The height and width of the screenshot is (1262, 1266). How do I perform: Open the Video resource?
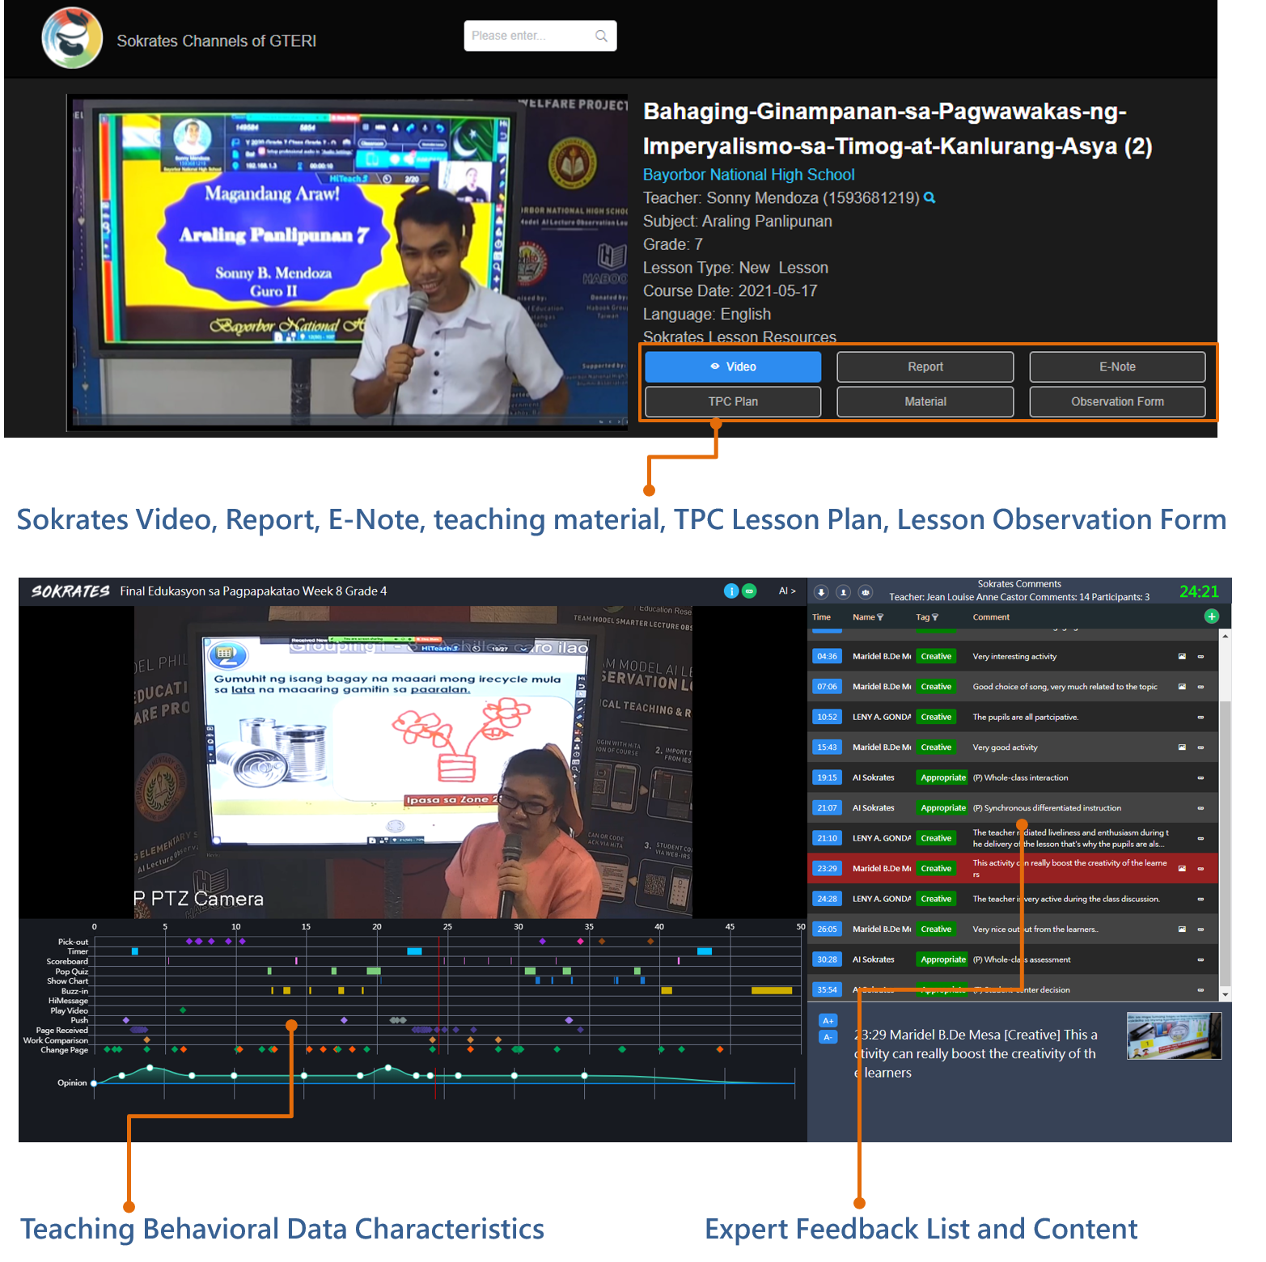(x=733, y=366)
